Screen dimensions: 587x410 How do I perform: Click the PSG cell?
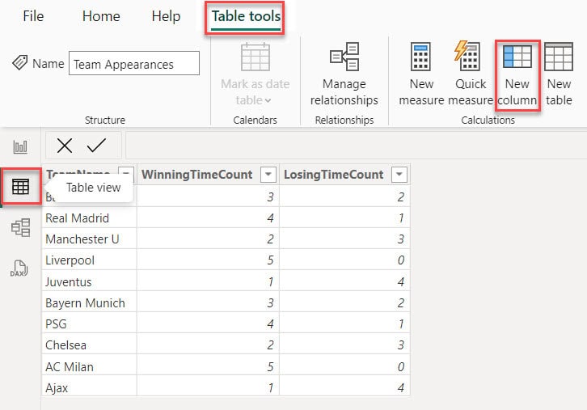[89, 323]
